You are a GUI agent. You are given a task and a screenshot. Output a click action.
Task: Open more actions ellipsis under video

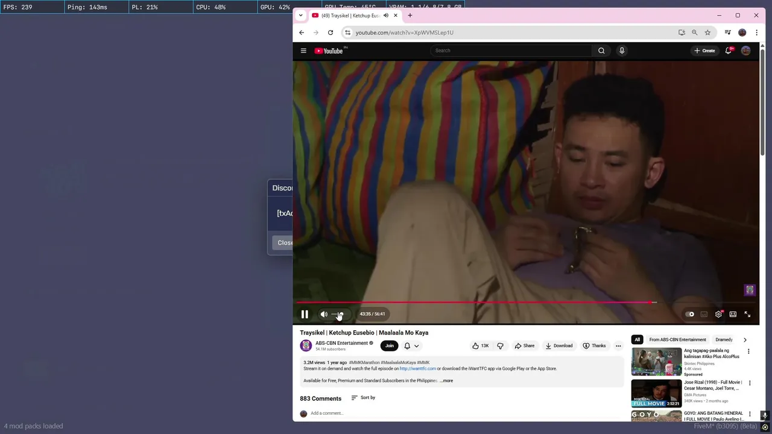[x=618, y=345]
